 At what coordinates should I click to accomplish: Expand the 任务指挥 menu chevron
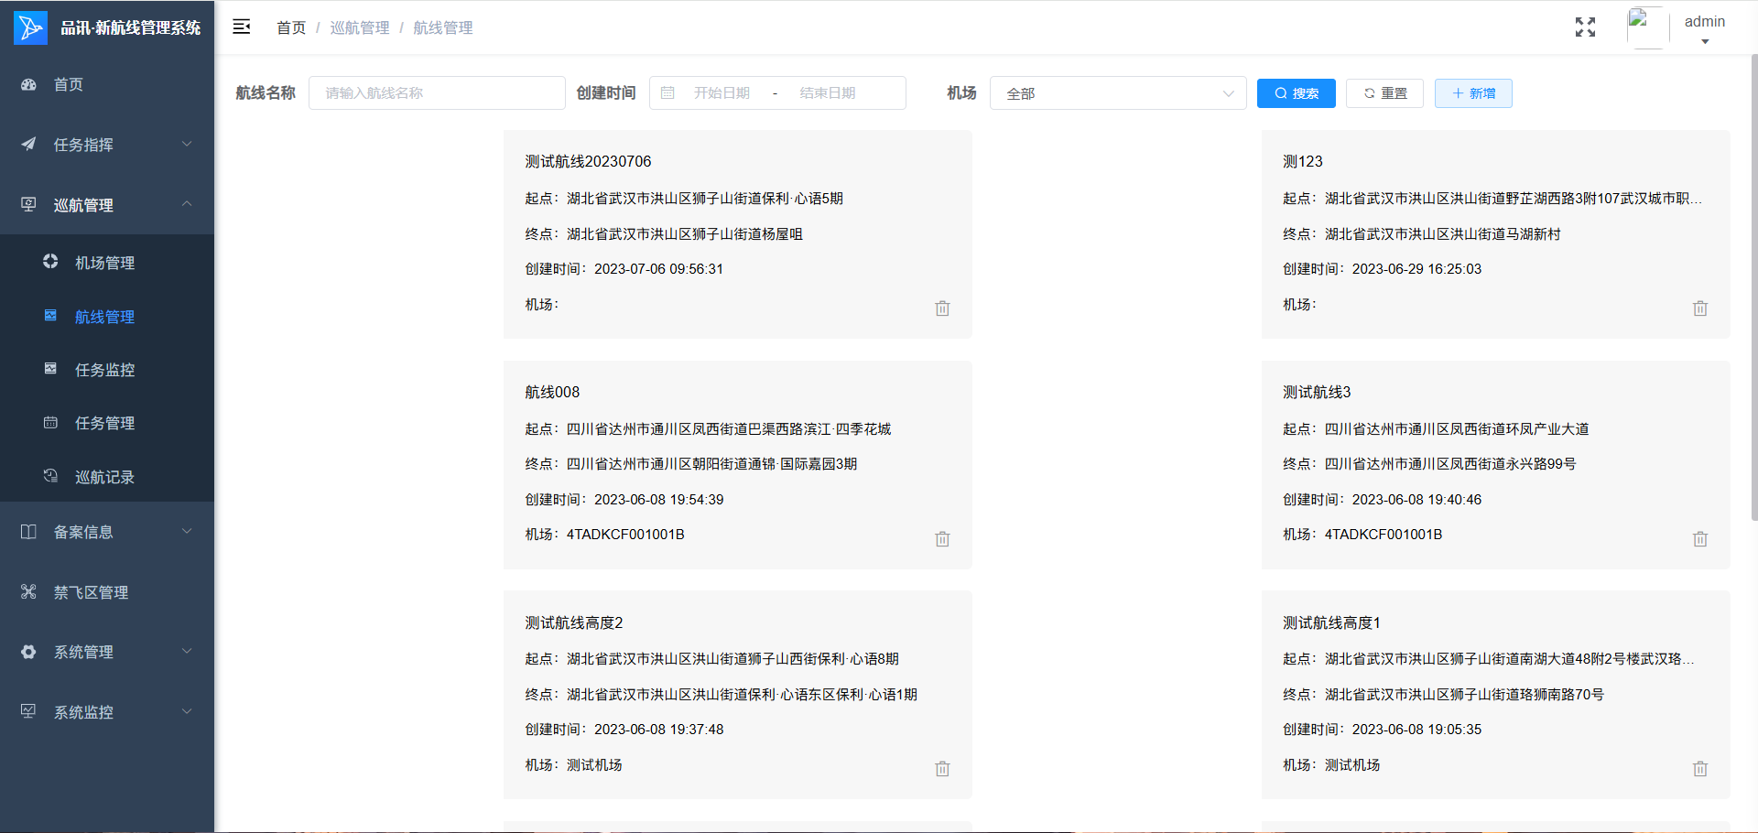pyautogui.click(x=187, y=144)
